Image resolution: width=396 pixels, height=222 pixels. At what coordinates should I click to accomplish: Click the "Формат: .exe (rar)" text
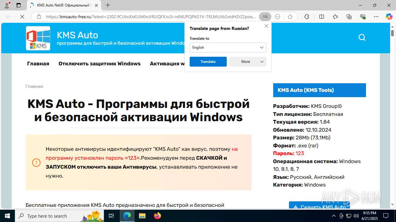tap(295, 146)
